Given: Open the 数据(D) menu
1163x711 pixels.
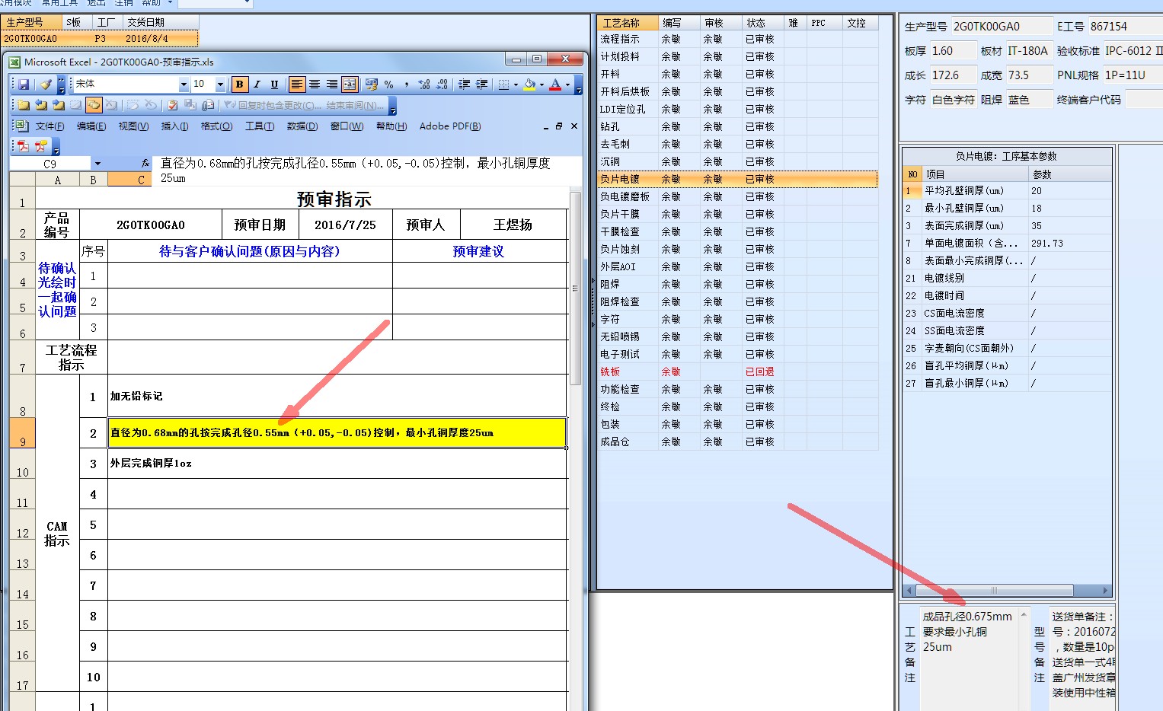Looking at the screenshot, I should (x=302, y=126).
